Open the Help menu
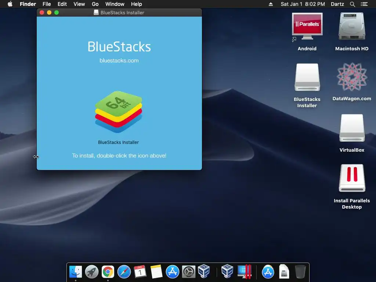The image size is (376, 282). 137,4
